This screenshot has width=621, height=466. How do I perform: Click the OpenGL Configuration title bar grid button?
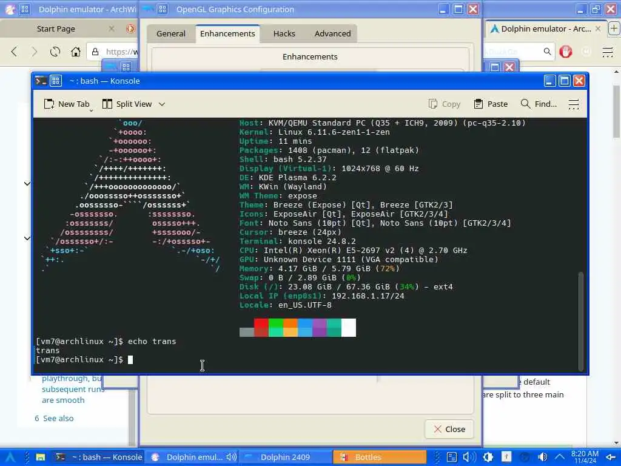(163, 9)
